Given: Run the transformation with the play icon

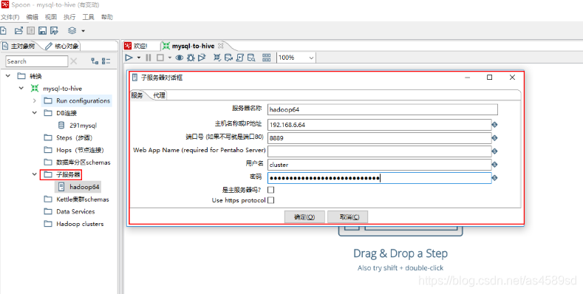Looking at the screenshot, I should point(129,58).
